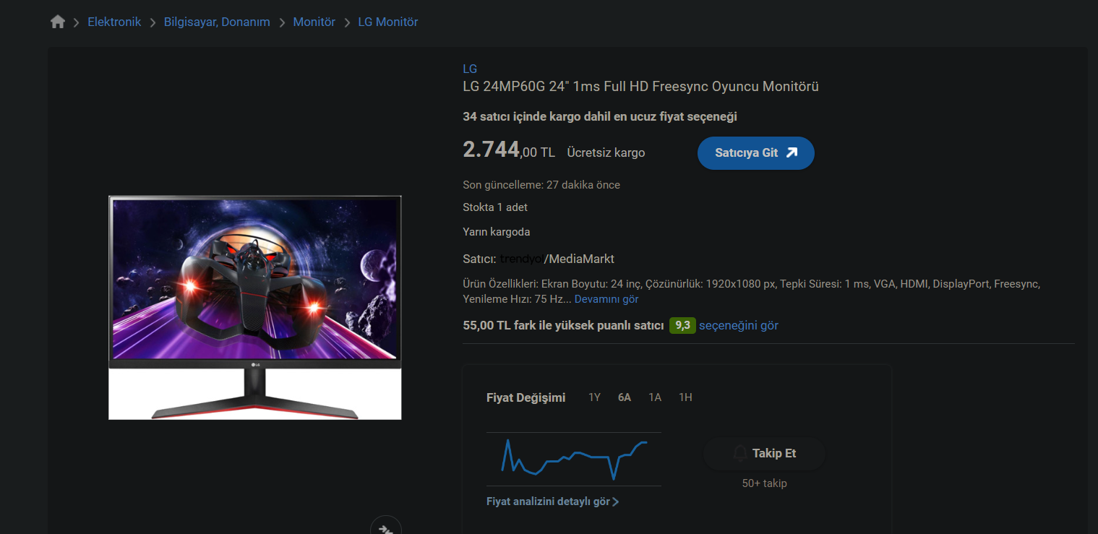Image resolution: width=1098 pixels, height=534 pixels.
Task: Click the trendyol/MediaMarkt seller name
Action: 557,259
